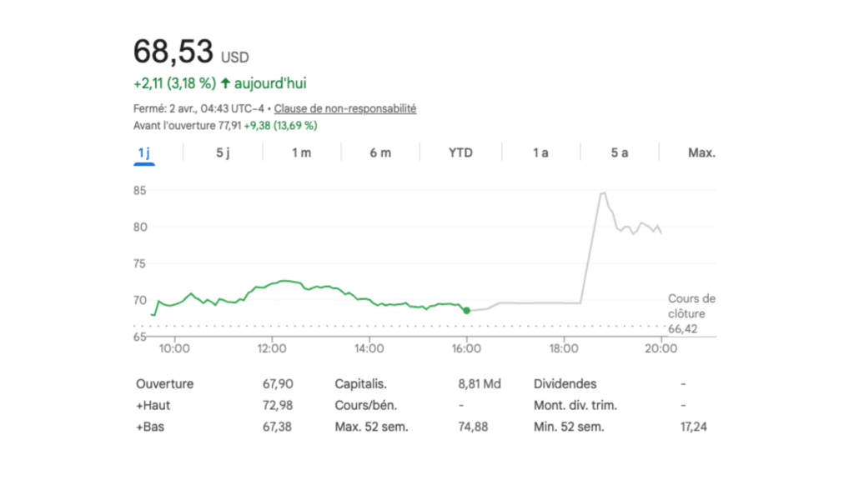Image resolution: width=854 pixels, height=480 pixels.
Task: Click the after-hours spike peak on gray line
Action: click(602, 193)
